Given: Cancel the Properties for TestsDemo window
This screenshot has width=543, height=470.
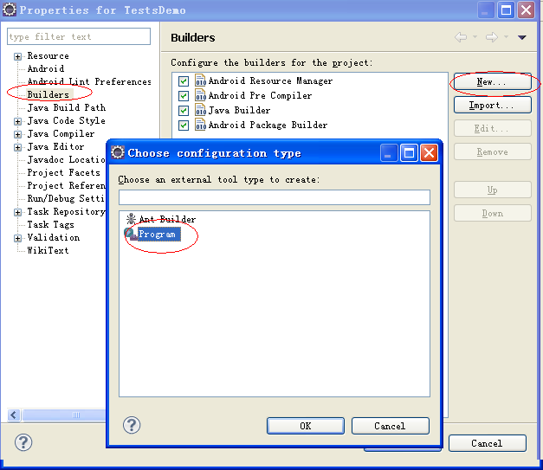Looking at the screenshot, I should (488, 443).
